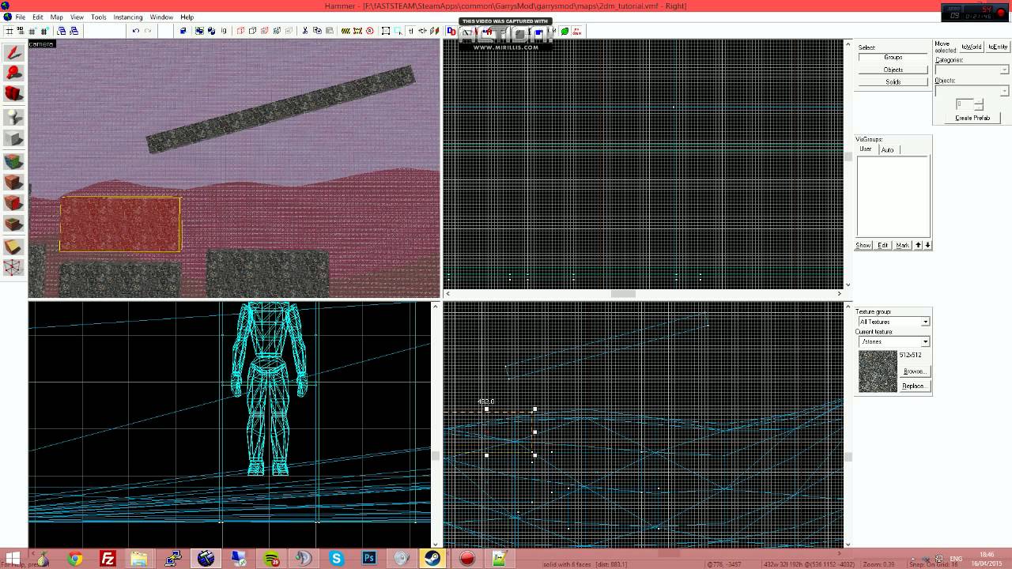Image resolution: width=1012 pixels, height=569 pixels.
Task: Toggle select-by-handles mode
Action: click(x=386, y=31)
